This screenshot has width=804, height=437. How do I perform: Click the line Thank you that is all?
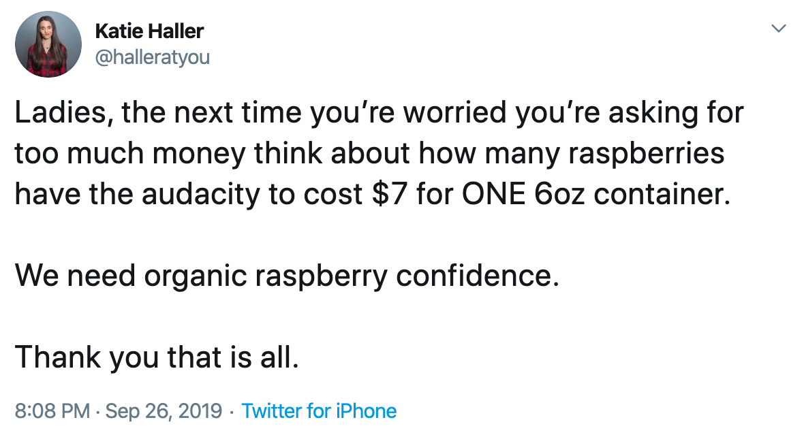tap(157, 357)
